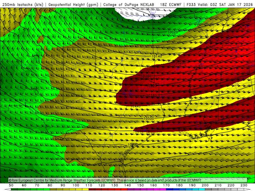Click the 100 kts color scale label
Image resolution: width=255 pixels, height=191 pixels.
click(x=76, y=185)
